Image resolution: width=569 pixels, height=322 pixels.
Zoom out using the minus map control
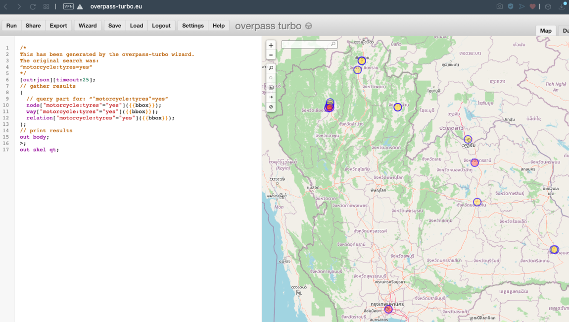coord(271,55)
